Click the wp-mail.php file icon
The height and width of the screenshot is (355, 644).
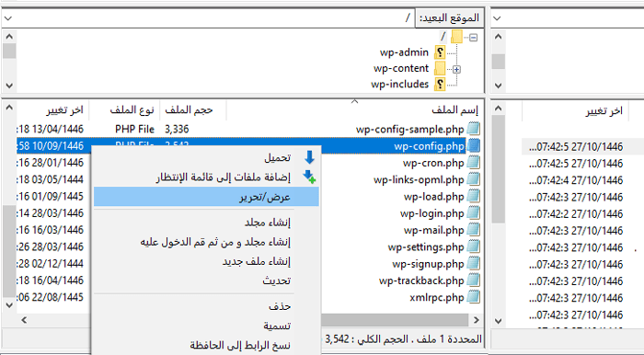(474, 230)
